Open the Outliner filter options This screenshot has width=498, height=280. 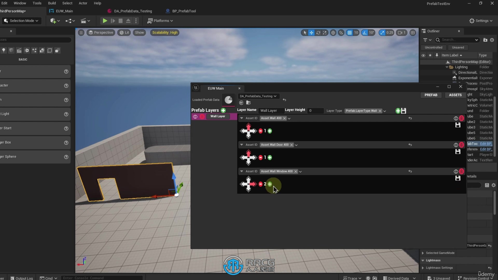coord(427,40)
